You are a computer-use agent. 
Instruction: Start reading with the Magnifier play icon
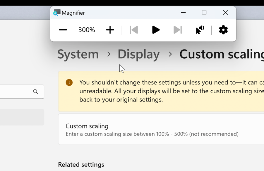pos(155,30)
